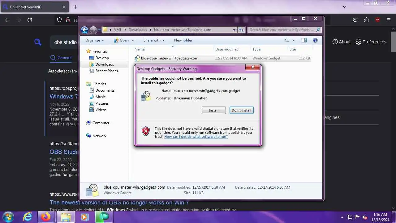Click VM1 in the address bar path
Image resolution: width=396 pixels, height=223 pixels.
pos(118,30)
